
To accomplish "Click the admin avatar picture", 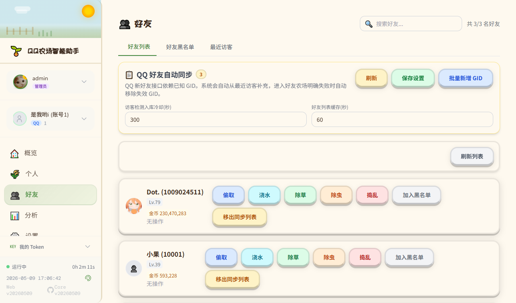I will pyautogui.click(x=20, y=82).
